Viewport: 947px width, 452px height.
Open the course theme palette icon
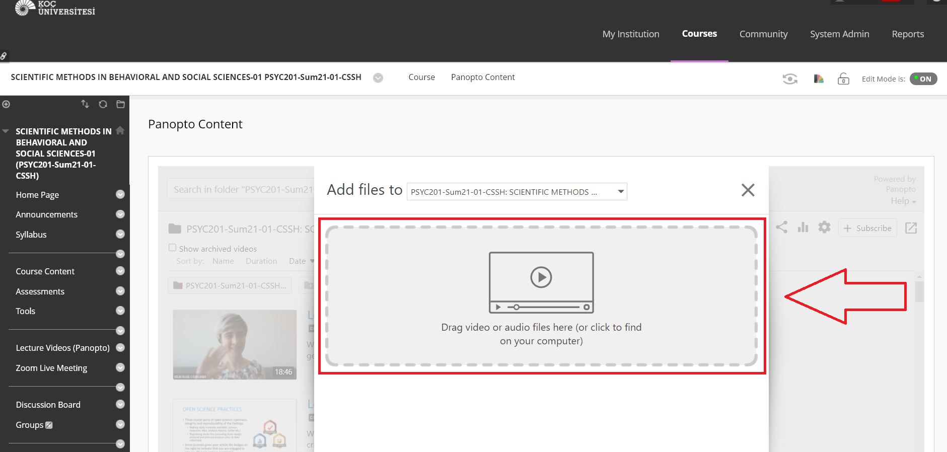pos(819,79)
